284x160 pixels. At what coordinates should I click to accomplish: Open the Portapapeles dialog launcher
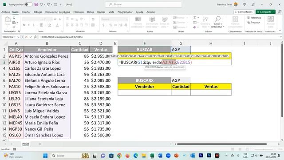[x=19, y=32]
